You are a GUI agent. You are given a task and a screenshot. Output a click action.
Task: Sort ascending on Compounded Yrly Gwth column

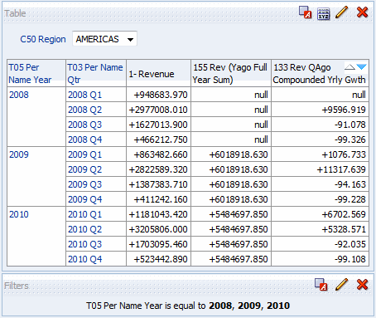pyautogui.click(x=349, y=66)
